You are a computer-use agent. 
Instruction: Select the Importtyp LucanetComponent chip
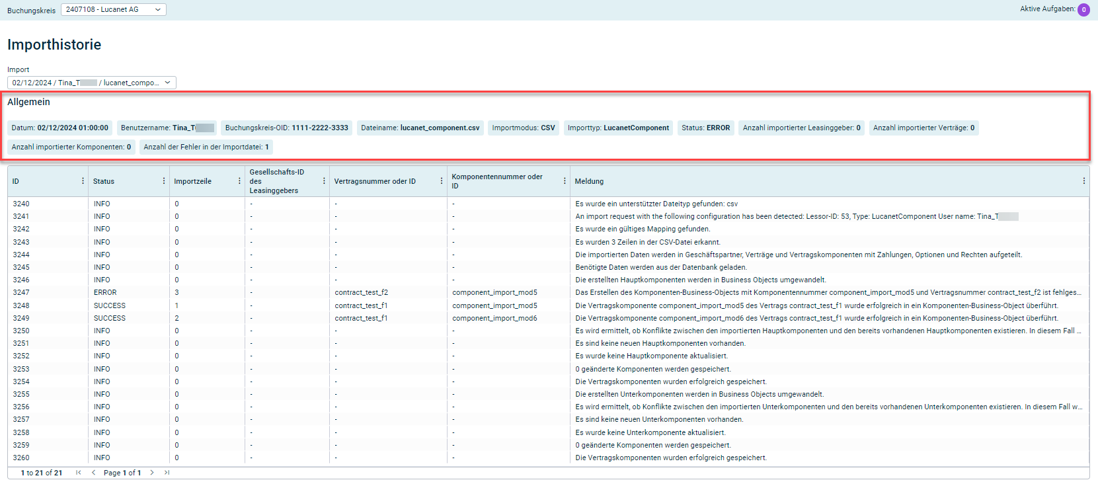(x=619, y=128)
